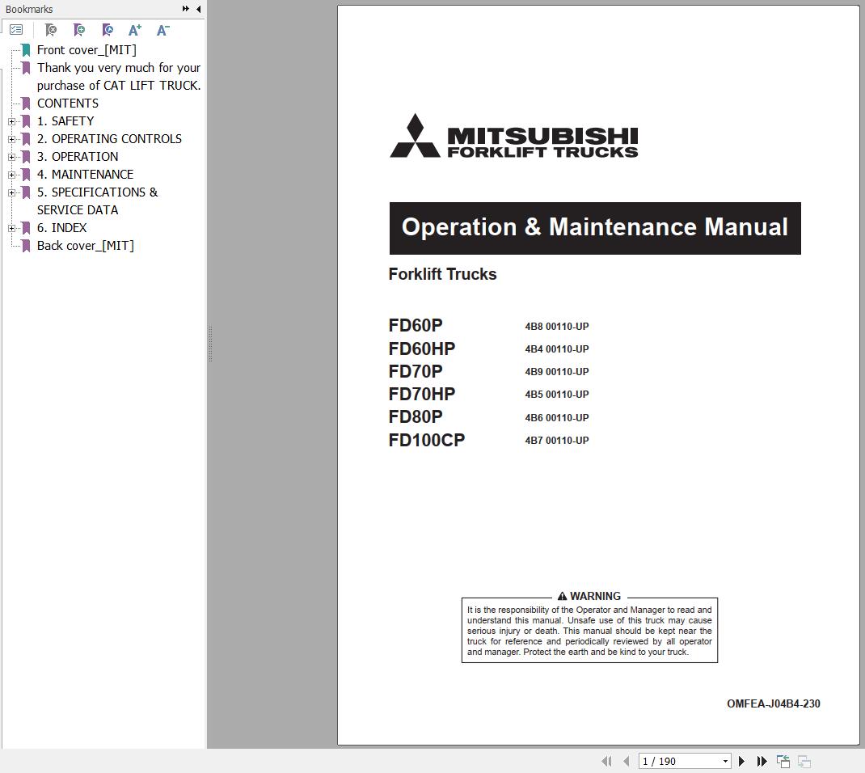Click the Forklift Trucks subtitle
The image size is (865, 773).
[x=442, y=274]
